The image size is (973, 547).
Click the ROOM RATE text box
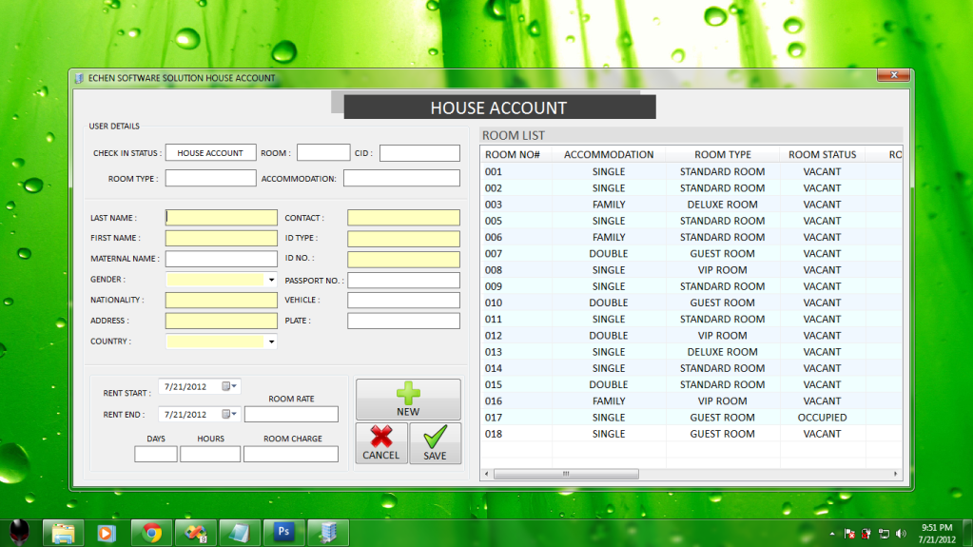click(x=291, y=415)
